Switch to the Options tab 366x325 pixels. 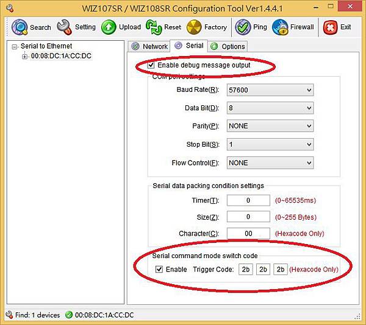tap(228, 46)
